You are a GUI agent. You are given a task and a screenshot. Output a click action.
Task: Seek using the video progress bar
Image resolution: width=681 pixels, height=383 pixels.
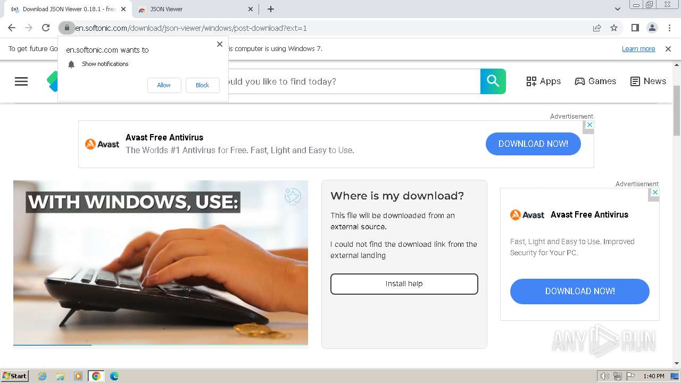click(161, 345)
